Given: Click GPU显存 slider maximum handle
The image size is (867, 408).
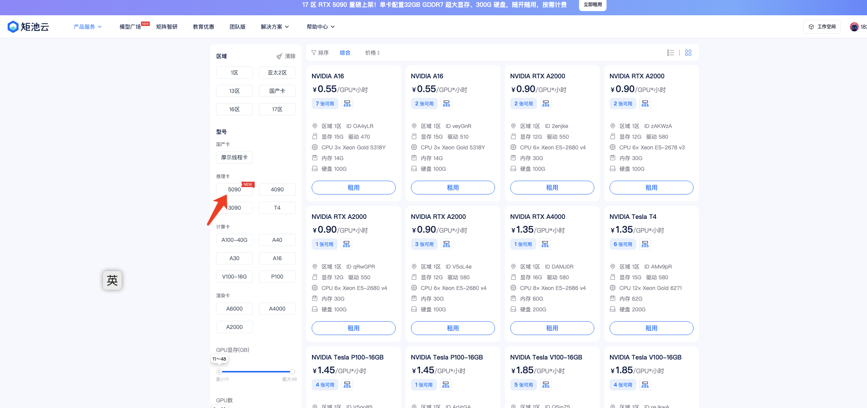Looking at the screenshot, I should click(x=293, y=372).
